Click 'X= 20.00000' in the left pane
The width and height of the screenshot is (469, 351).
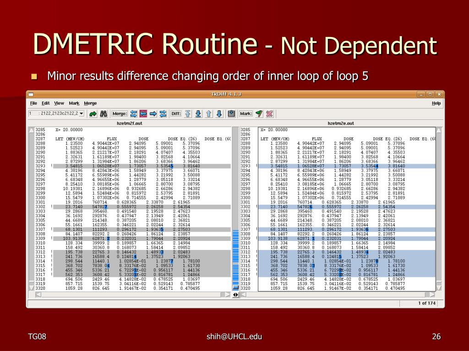pos(69,130)
